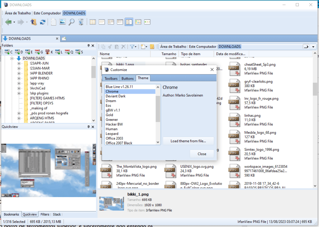The image size is (319, 227).
Task: Switch to Toolbars tab in Customize
Action: tap(111, 78)
